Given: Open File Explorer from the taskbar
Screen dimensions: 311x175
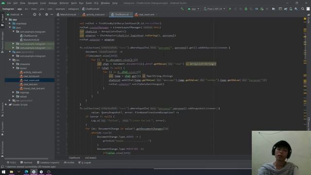Looking at the screenshot, I should click(x=12, y=172).
